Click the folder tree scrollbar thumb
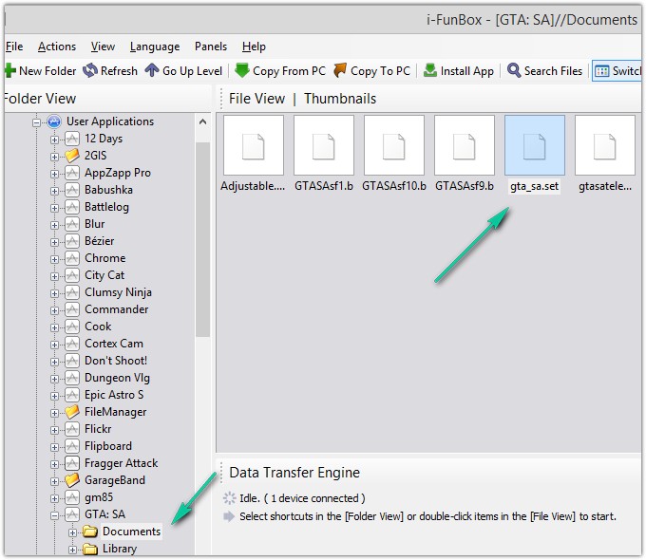The height and width of the screenshot is (560, 646). click(202, 239)
